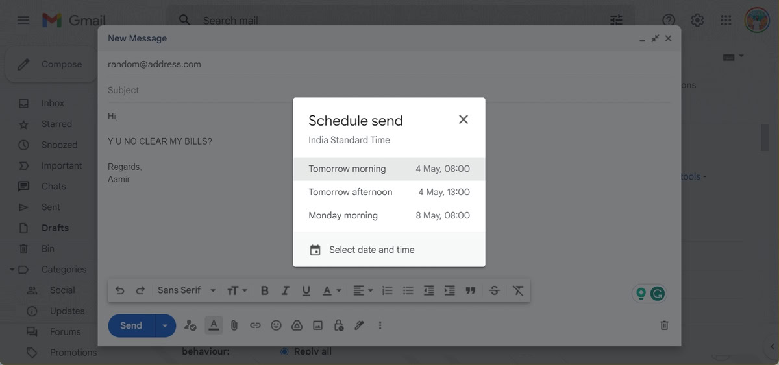Toggle full screen for New Message window
The image size is (779, 365).
tap(655, 38)
